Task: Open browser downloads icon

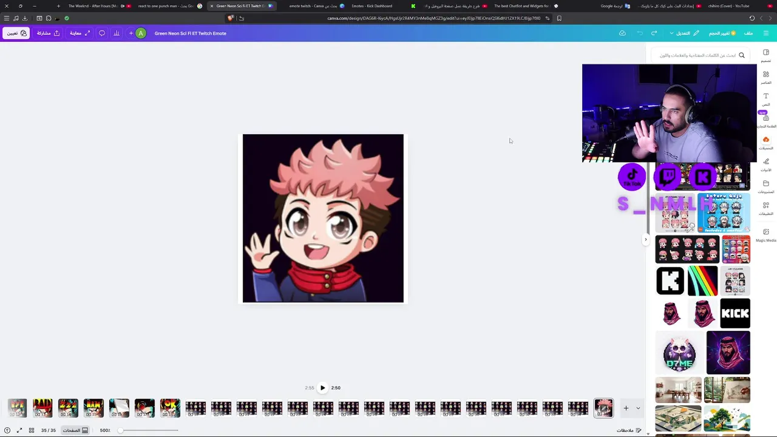Action: (25, 18)
